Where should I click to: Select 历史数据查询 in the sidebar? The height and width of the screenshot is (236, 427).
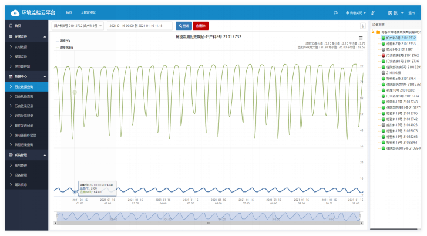click(26, 87)
